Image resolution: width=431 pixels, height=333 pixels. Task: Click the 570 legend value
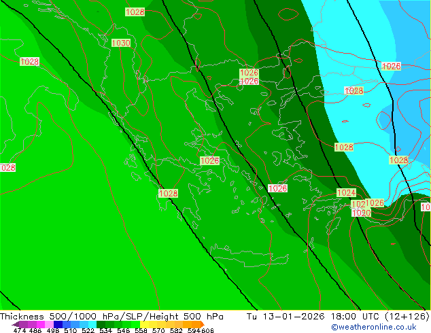point(158,330)
